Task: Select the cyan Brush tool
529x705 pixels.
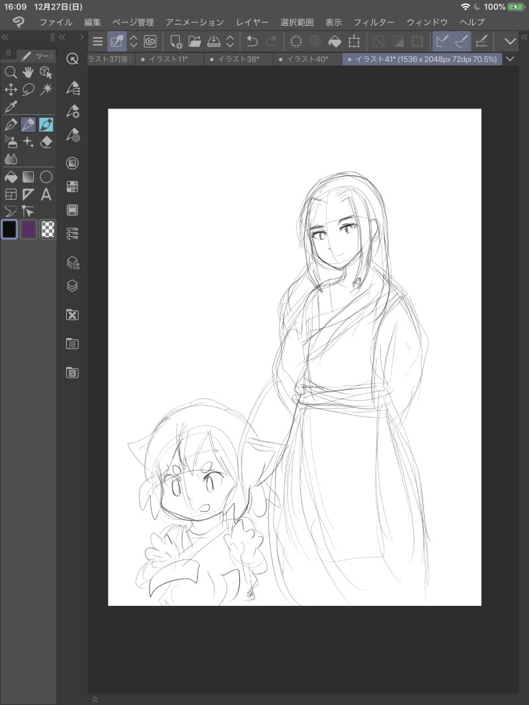Action: 46,124
